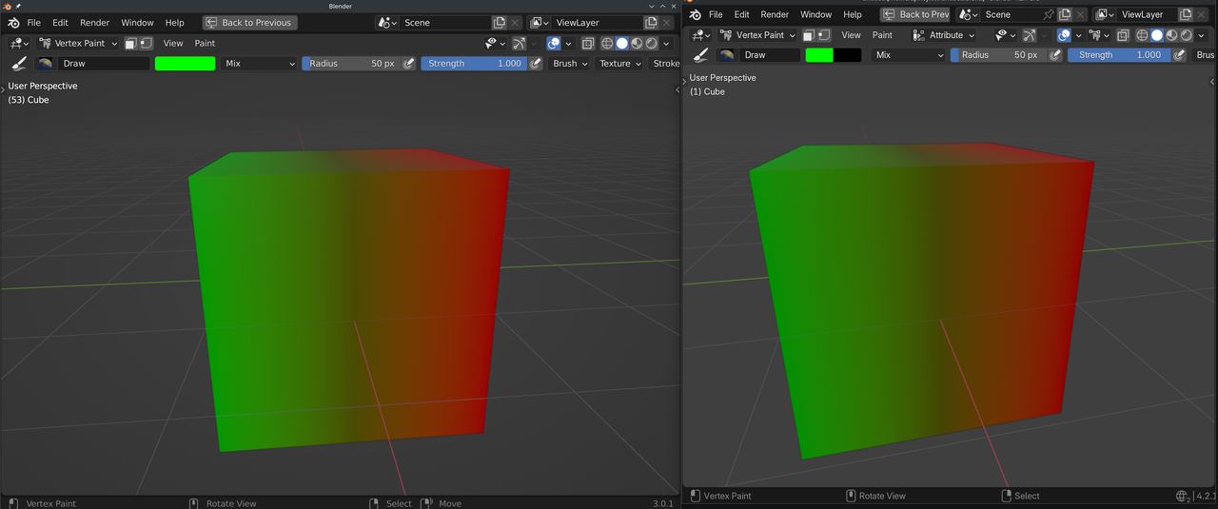
Task: Toggle strength pressure sensitivity in the right window
Action: 1180,55
